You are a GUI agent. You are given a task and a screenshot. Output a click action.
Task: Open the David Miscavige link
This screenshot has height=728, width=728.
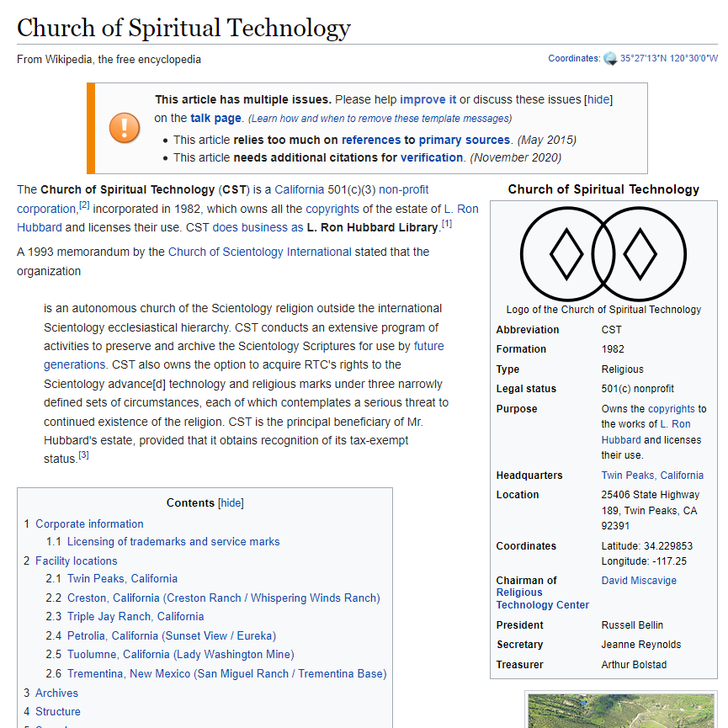(639, 581)
